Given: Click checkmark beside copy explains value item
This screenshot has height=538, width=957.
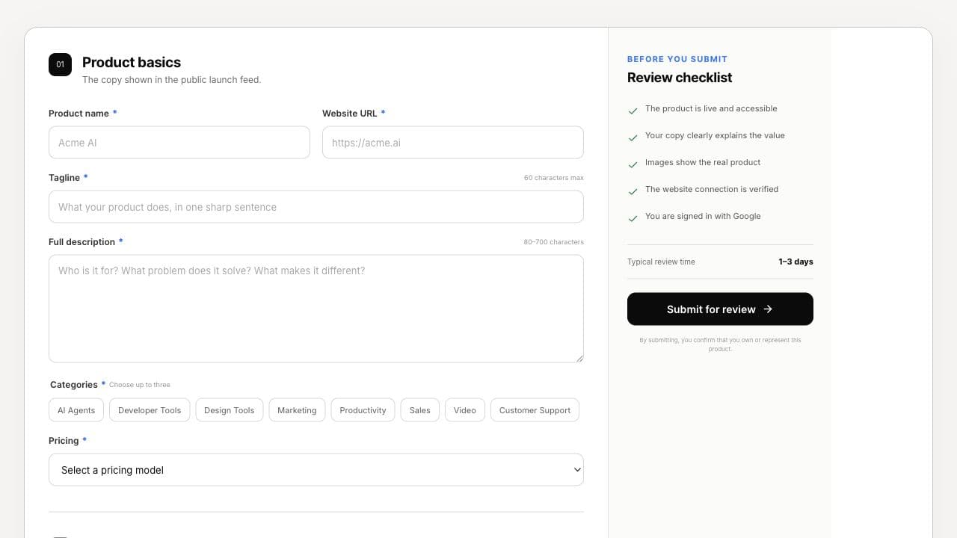Looking at the screenshot, I should (633, 137).
